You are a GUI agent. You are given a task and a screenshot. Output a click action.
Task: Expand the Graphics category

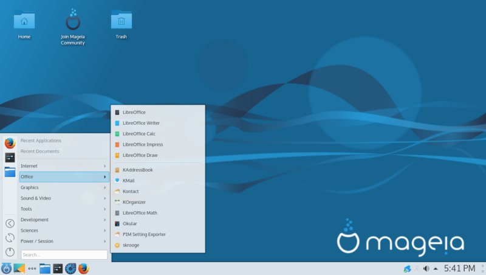pos(64,187)
